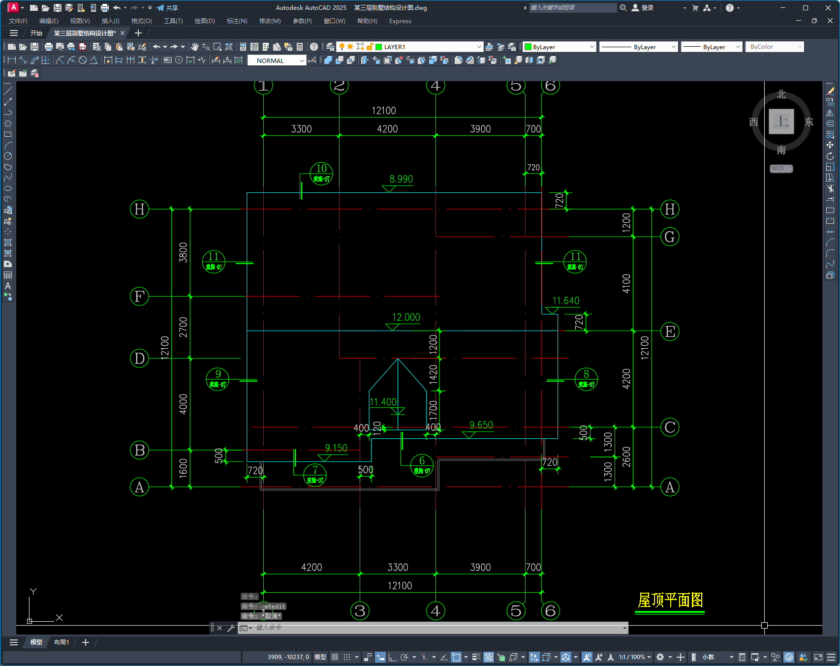Toggle layer lock icon for LAYER1
Image resolution: width=840 pixels, height=666 pixels.
click(x=370, y=47)
